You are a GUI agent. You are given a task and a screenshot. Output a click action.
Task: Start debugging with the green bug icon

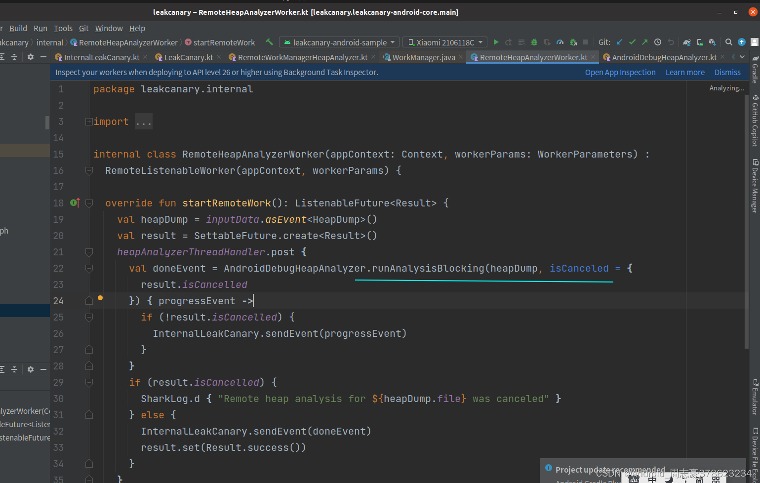[x=534, y=42]
